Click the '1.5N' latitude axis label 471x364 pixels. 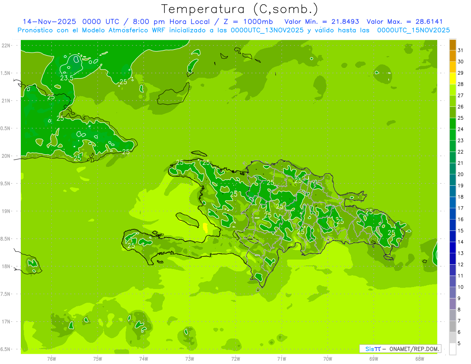[x=6, y=73]
